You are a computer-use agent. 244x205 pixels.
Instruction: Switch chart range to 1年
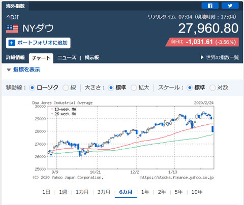(x=145, y=192)
